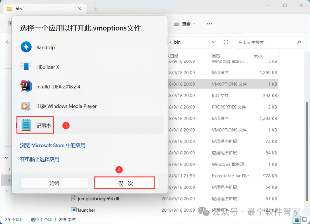The width and height of the screenshot is (310, 224).
Task: Click the highlighted VMOPTIONS 文件 row
Action: coord(223,84)
